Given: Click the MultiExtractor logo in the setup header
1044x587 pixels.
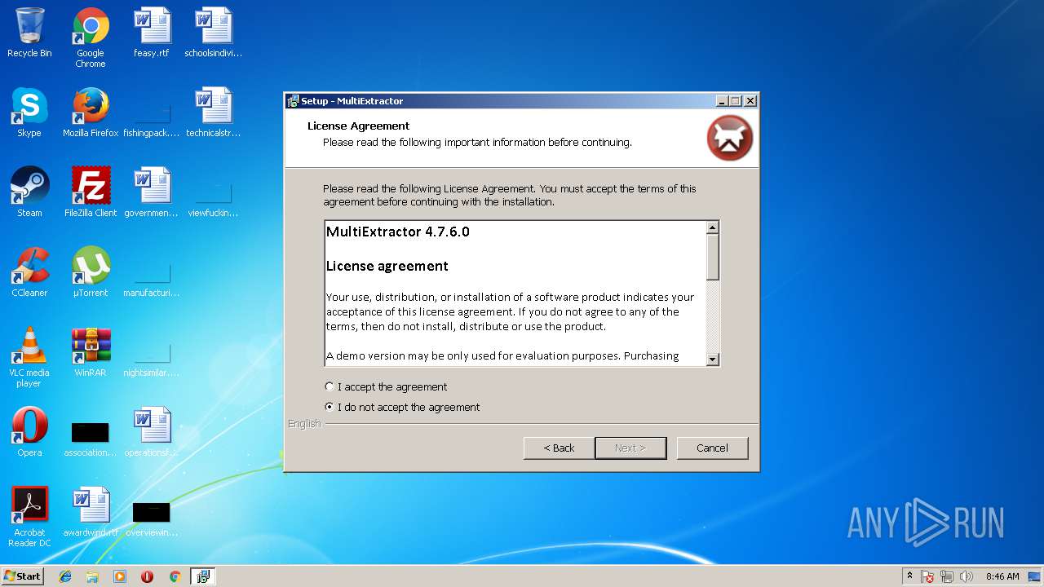Looking at the screenshot, I should [x=730, y=138].
